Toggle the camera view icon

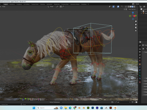pyautogui.click(x=136, y=28)
